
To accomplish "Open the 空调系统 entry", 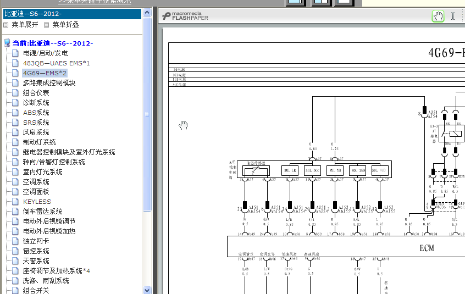I will click(x=36, y=182).
